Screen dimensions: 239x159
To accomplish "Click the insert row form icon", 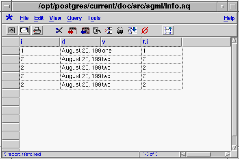I will [x=109, y=30].
